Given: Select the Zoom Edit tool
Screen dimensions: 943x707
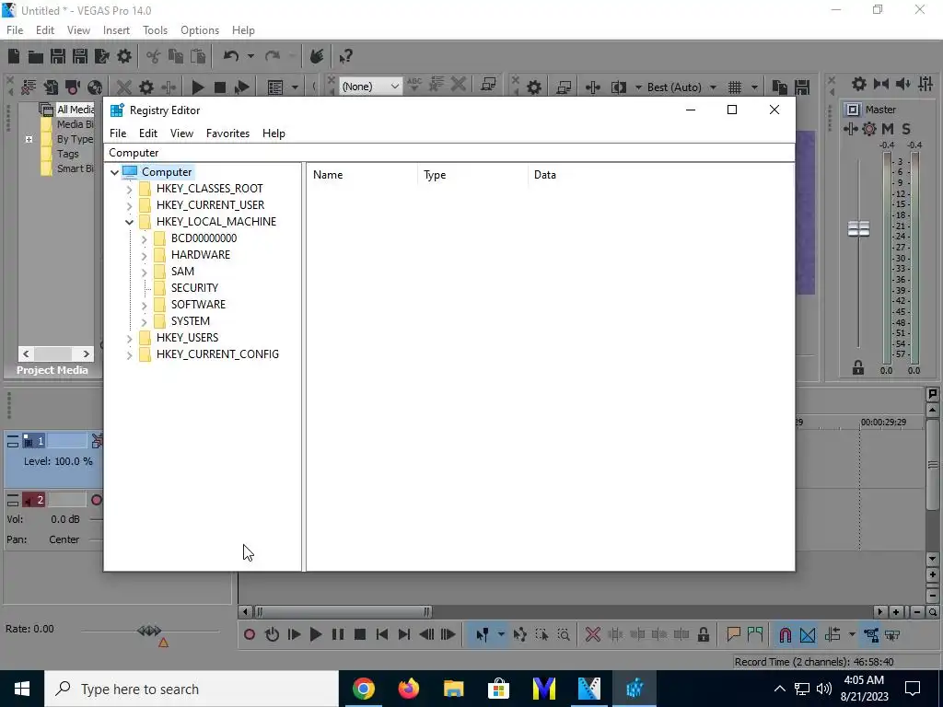Looking at the screenshot, I should coord(565,634).
